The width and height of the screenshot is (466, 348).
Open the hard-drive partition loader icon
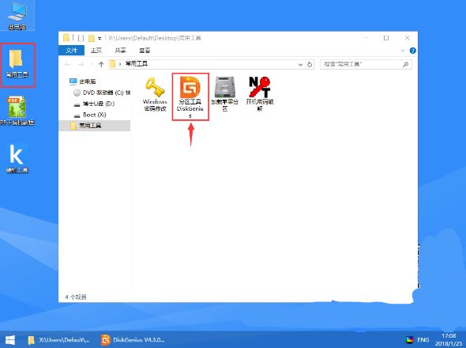pos(224,94)
